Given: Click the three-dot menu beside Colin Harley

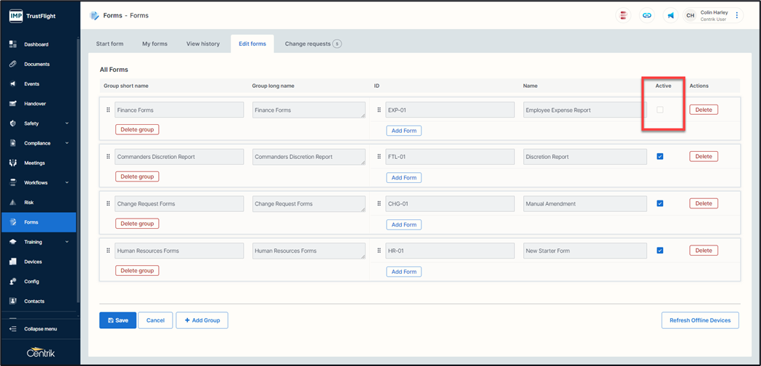Looking at the screenshot, I should [737, 15].
